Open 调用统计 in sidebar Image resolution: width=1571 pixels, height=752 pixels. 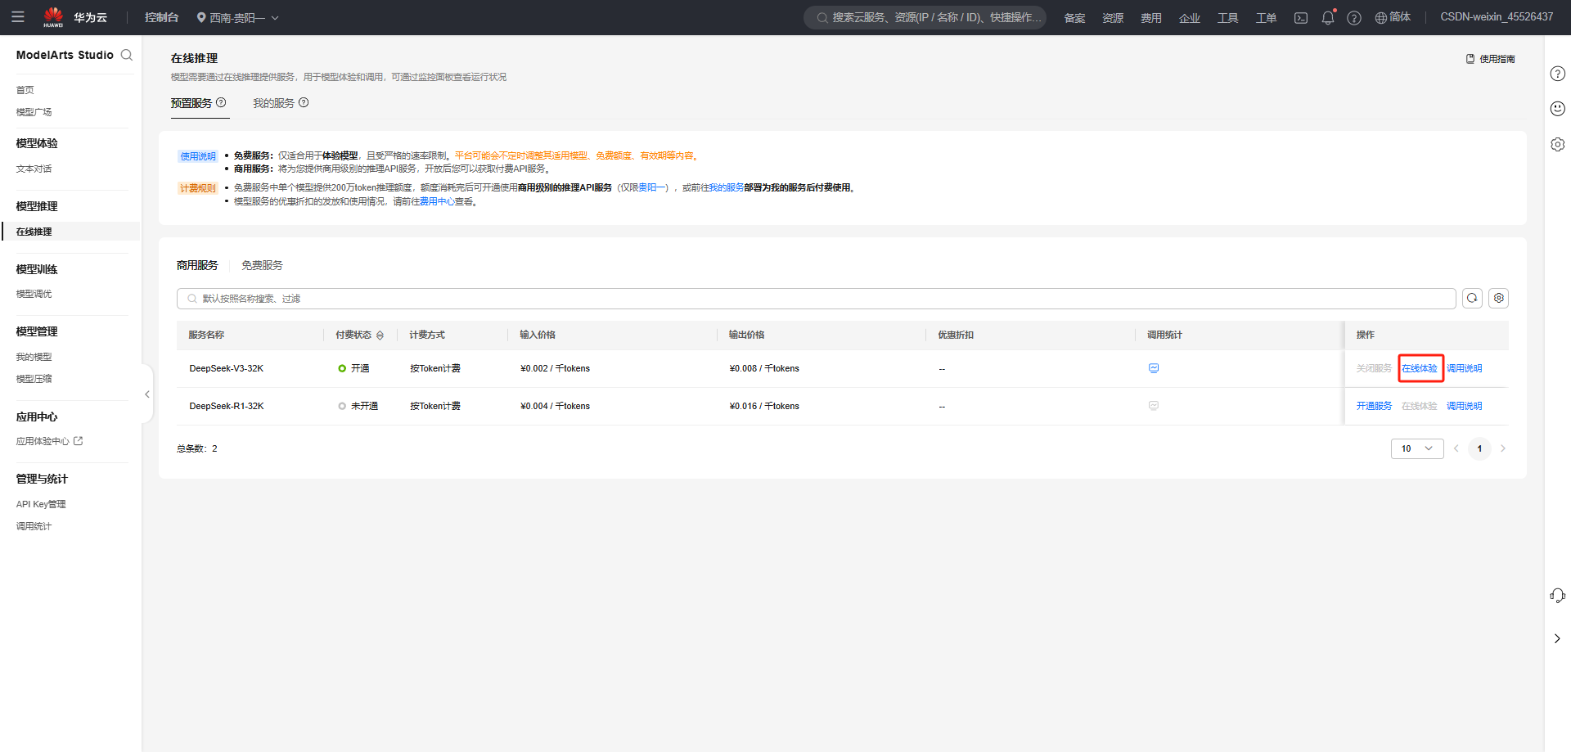click(34, 526)
